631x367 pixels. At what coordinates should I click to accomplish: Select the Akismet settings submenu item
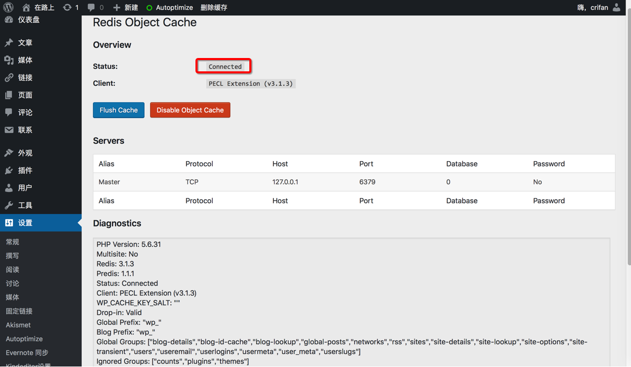(18, 325)
